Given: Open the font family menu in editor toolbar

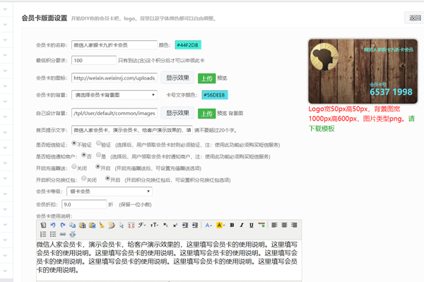Looking at the screenshot, I should (142, 225).
